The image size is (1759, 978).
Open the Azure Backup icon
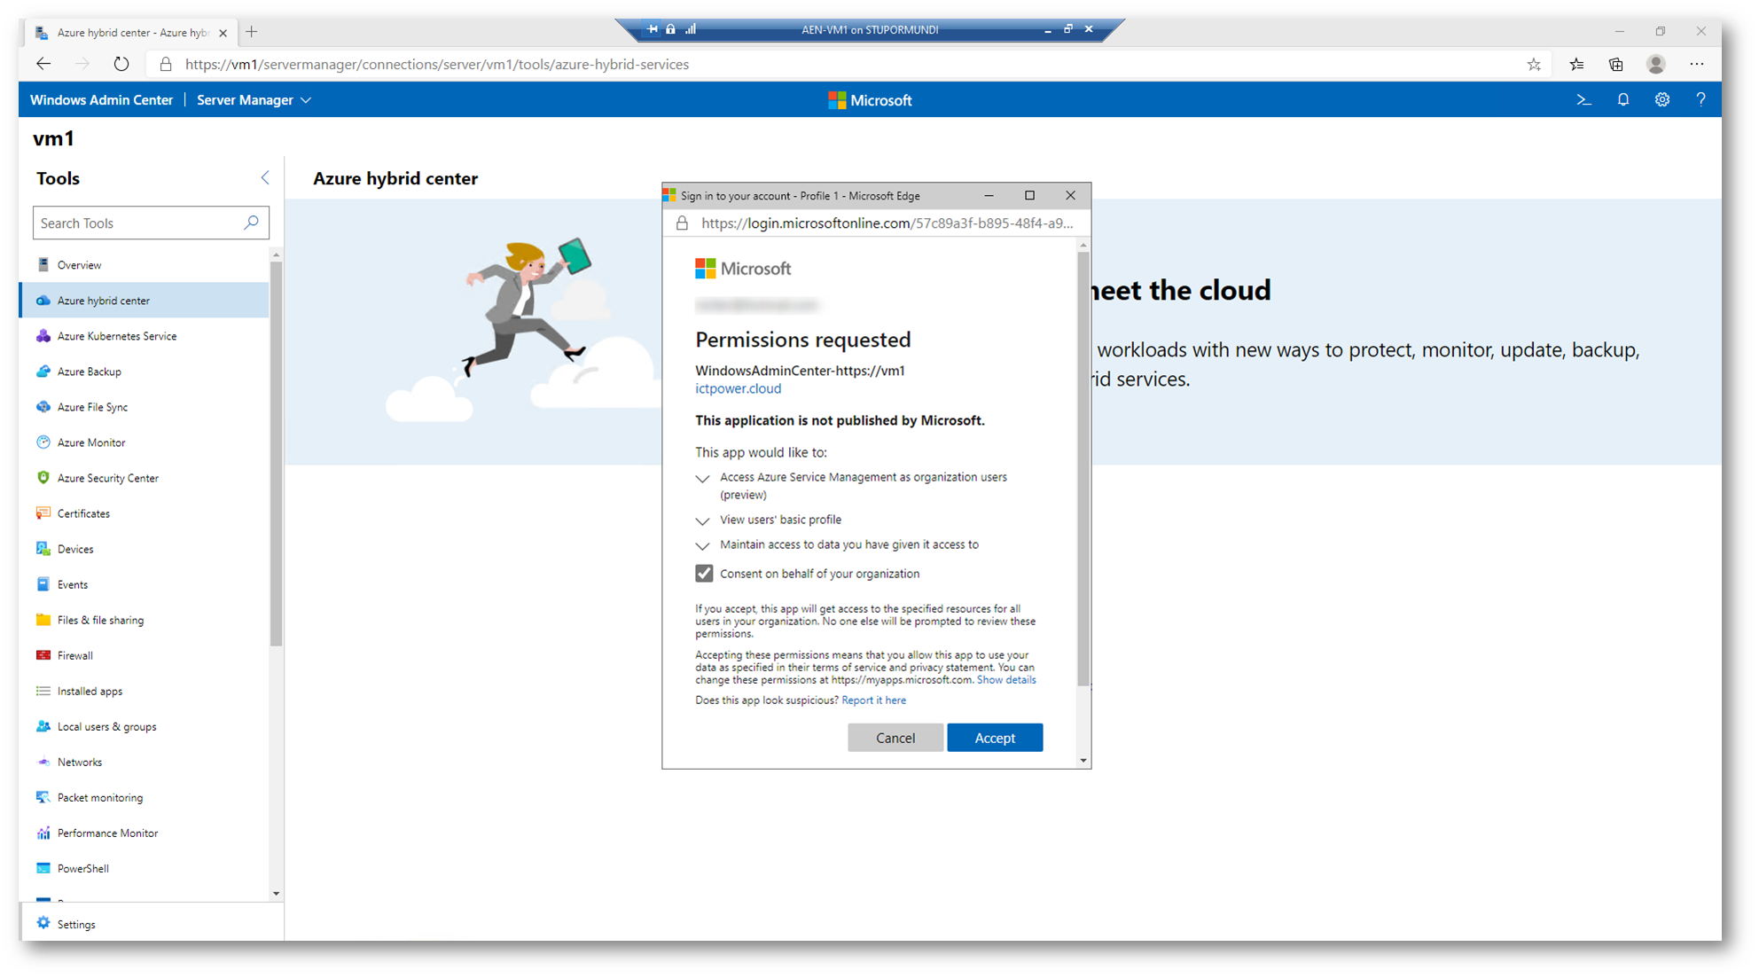(43, 372)
